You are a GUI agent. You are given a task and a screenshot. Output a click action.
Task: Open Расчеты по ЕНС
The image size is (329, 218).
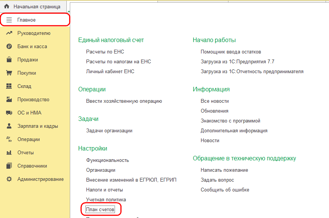[105, 52]
